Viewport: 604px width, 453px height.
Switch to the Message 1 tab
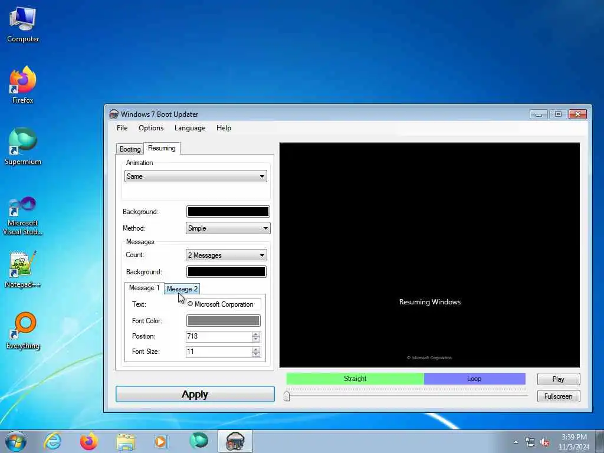coord(144,288)
